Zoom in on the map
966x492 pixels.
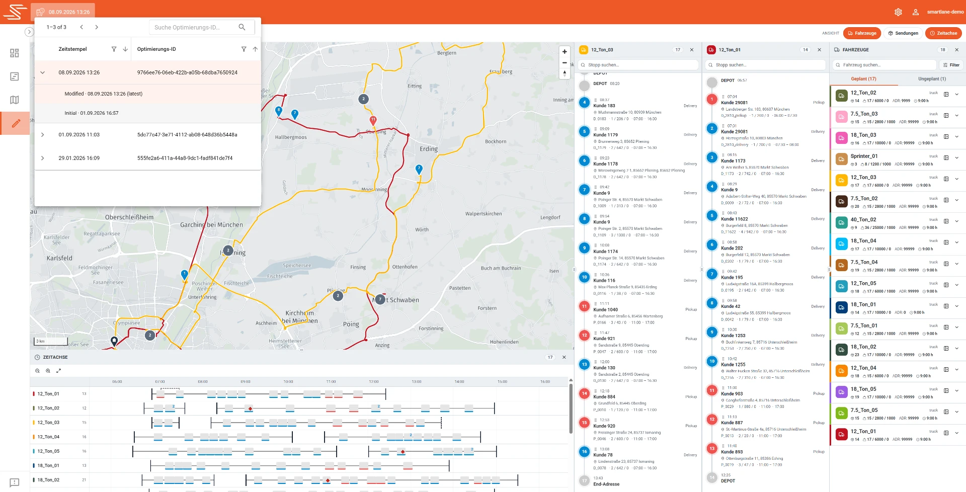565,52
